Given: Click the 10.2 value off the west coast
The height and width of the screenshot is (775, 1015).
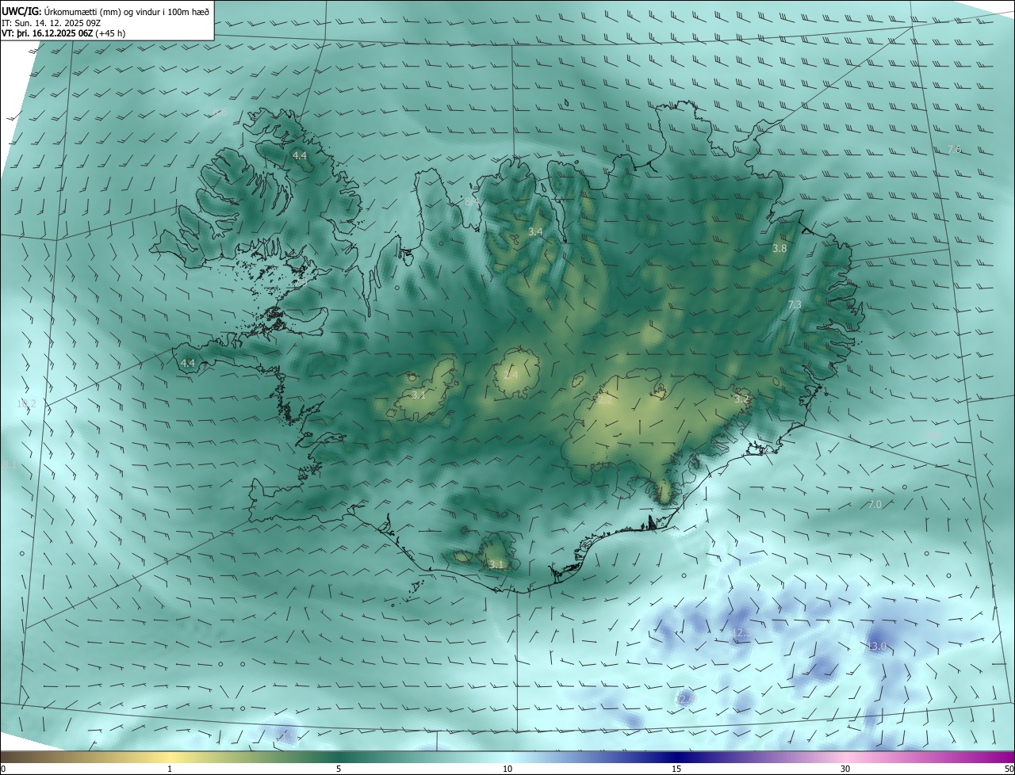Looking at the screenshot, I should 26,403.
